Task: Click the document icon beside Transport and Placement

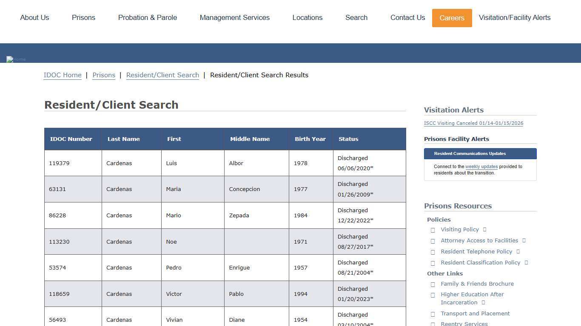Action: (x=433, y=314)
